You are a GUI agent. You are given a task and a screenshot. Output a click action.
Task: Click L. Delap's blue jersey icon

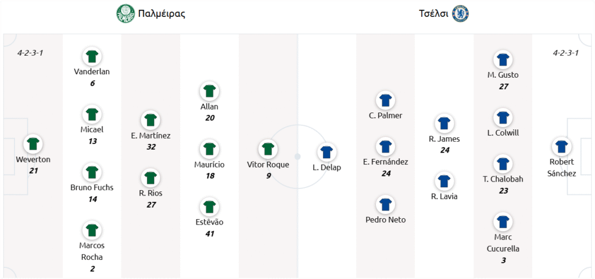(x=327, y=152)
